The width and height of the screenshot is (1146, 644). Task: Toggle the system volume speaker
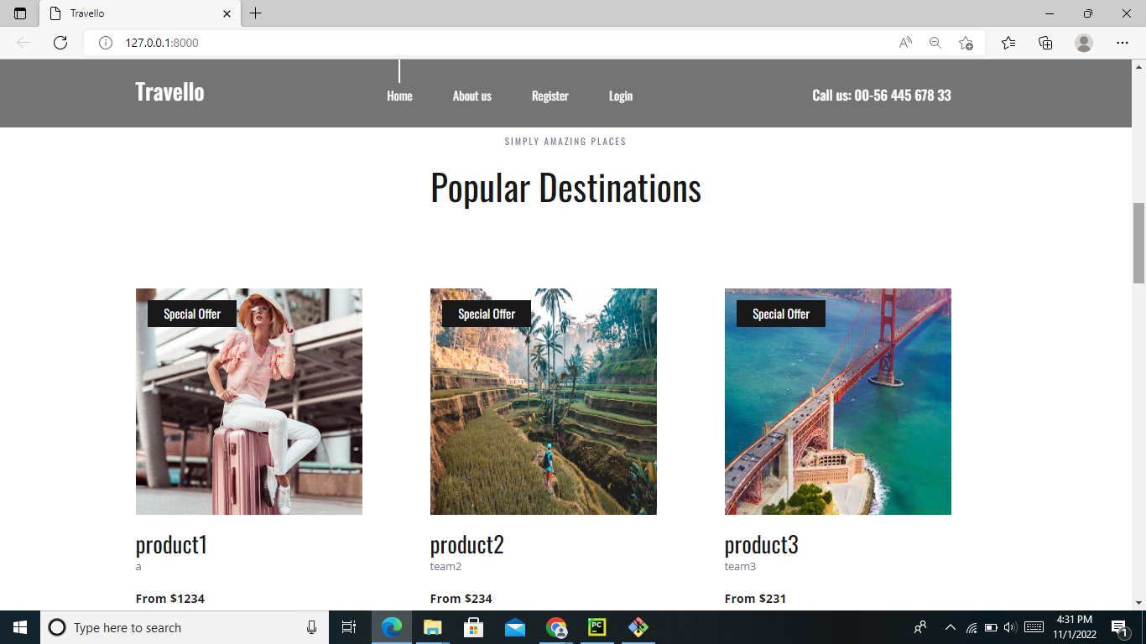point(1010,627)
